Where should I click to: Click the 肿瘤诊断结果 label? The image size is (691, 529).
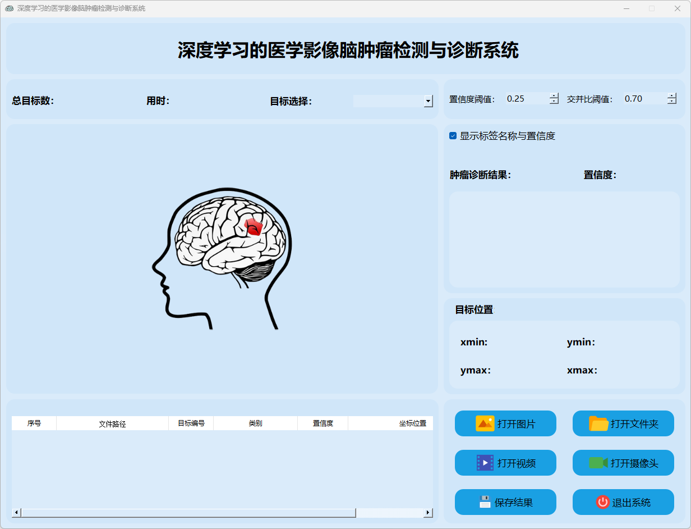pos(480,175)
